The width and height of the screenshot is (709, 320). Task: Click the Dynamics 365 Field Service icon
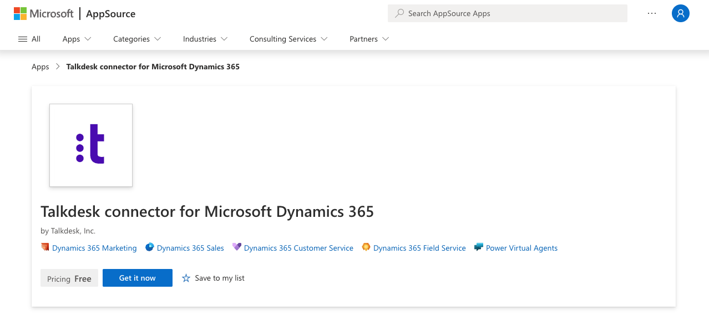pyautogui.click(x=366, y=247)
